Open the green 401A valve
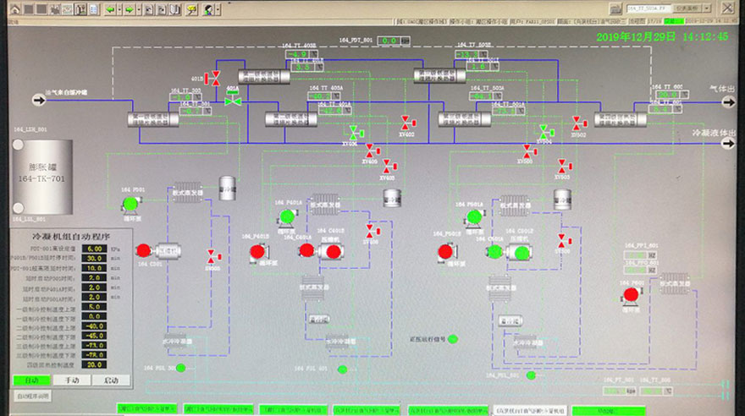Viewport: 745px width, 416px height. click(233, 101)
